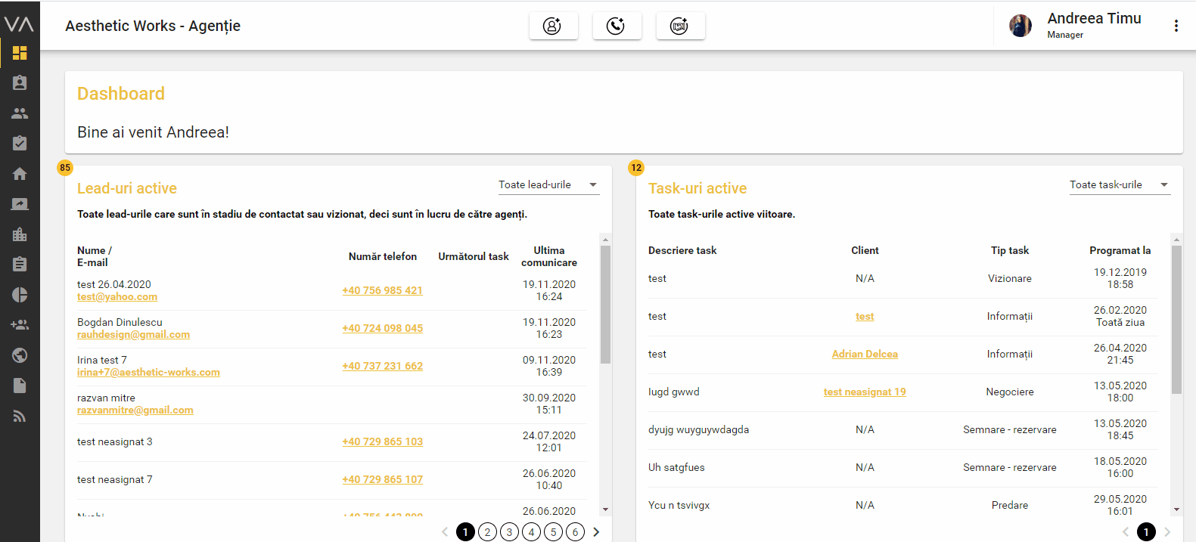Open the three-dot user menu

(x=1176, y=26)
